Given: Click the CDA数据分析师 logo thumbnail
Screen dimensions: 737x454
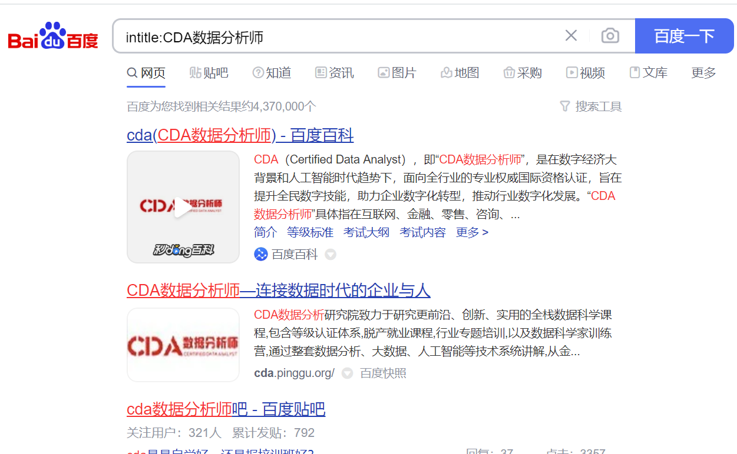Looking at the screenshot, I should pos(183,345).
